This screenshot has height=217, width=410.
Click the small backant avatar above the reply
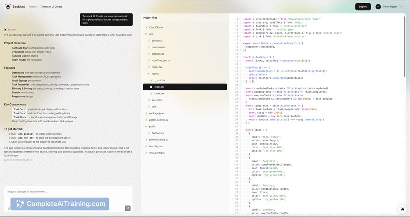click(5, 30)
